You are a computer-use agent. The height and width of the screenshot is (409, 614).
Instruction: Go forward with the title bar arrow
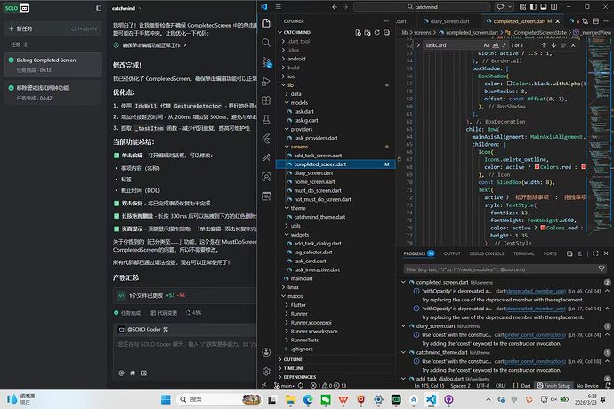tap(345, 6)
